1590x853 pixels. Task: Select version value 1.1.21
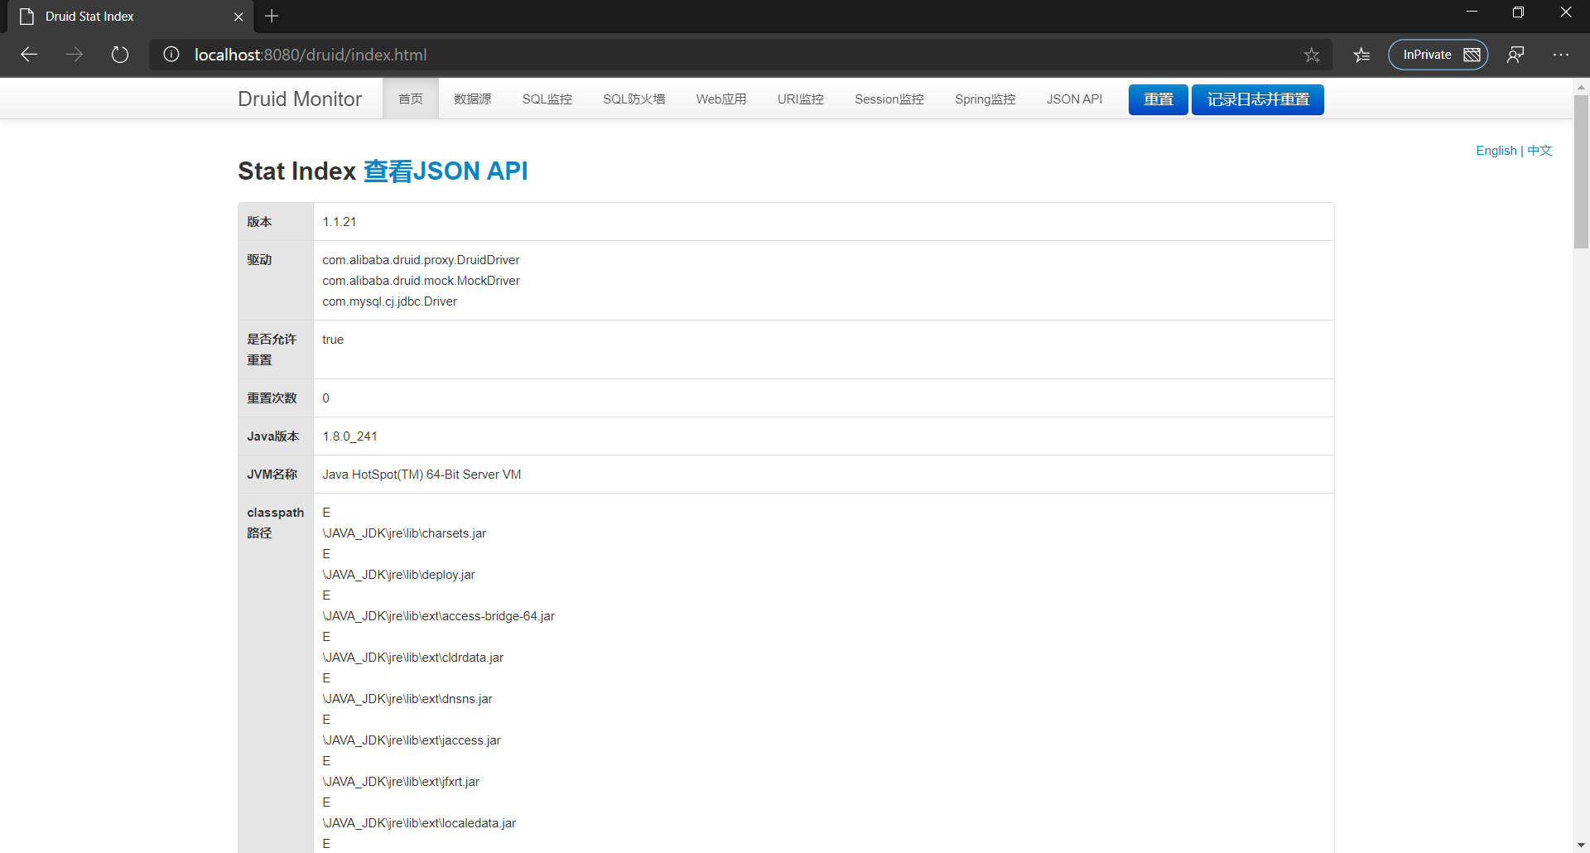coord(340,222)
